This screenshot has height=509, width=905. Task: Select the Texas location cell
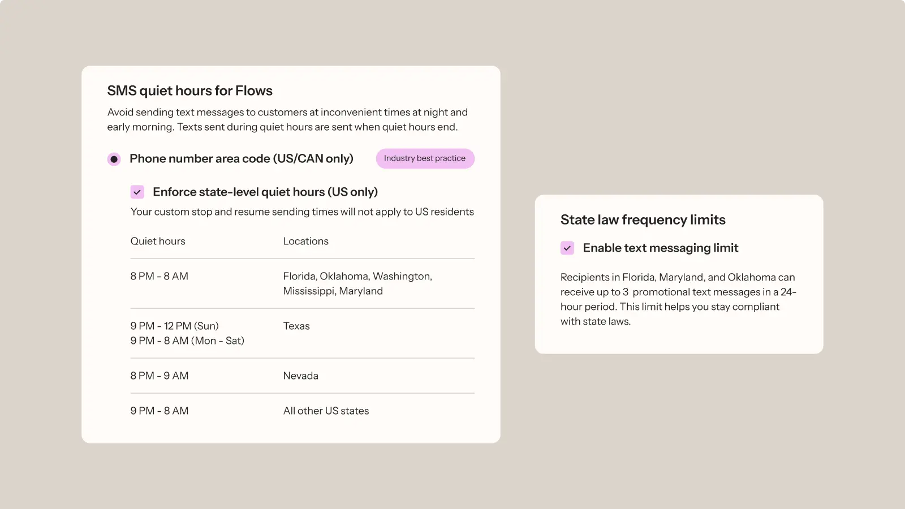297,326
